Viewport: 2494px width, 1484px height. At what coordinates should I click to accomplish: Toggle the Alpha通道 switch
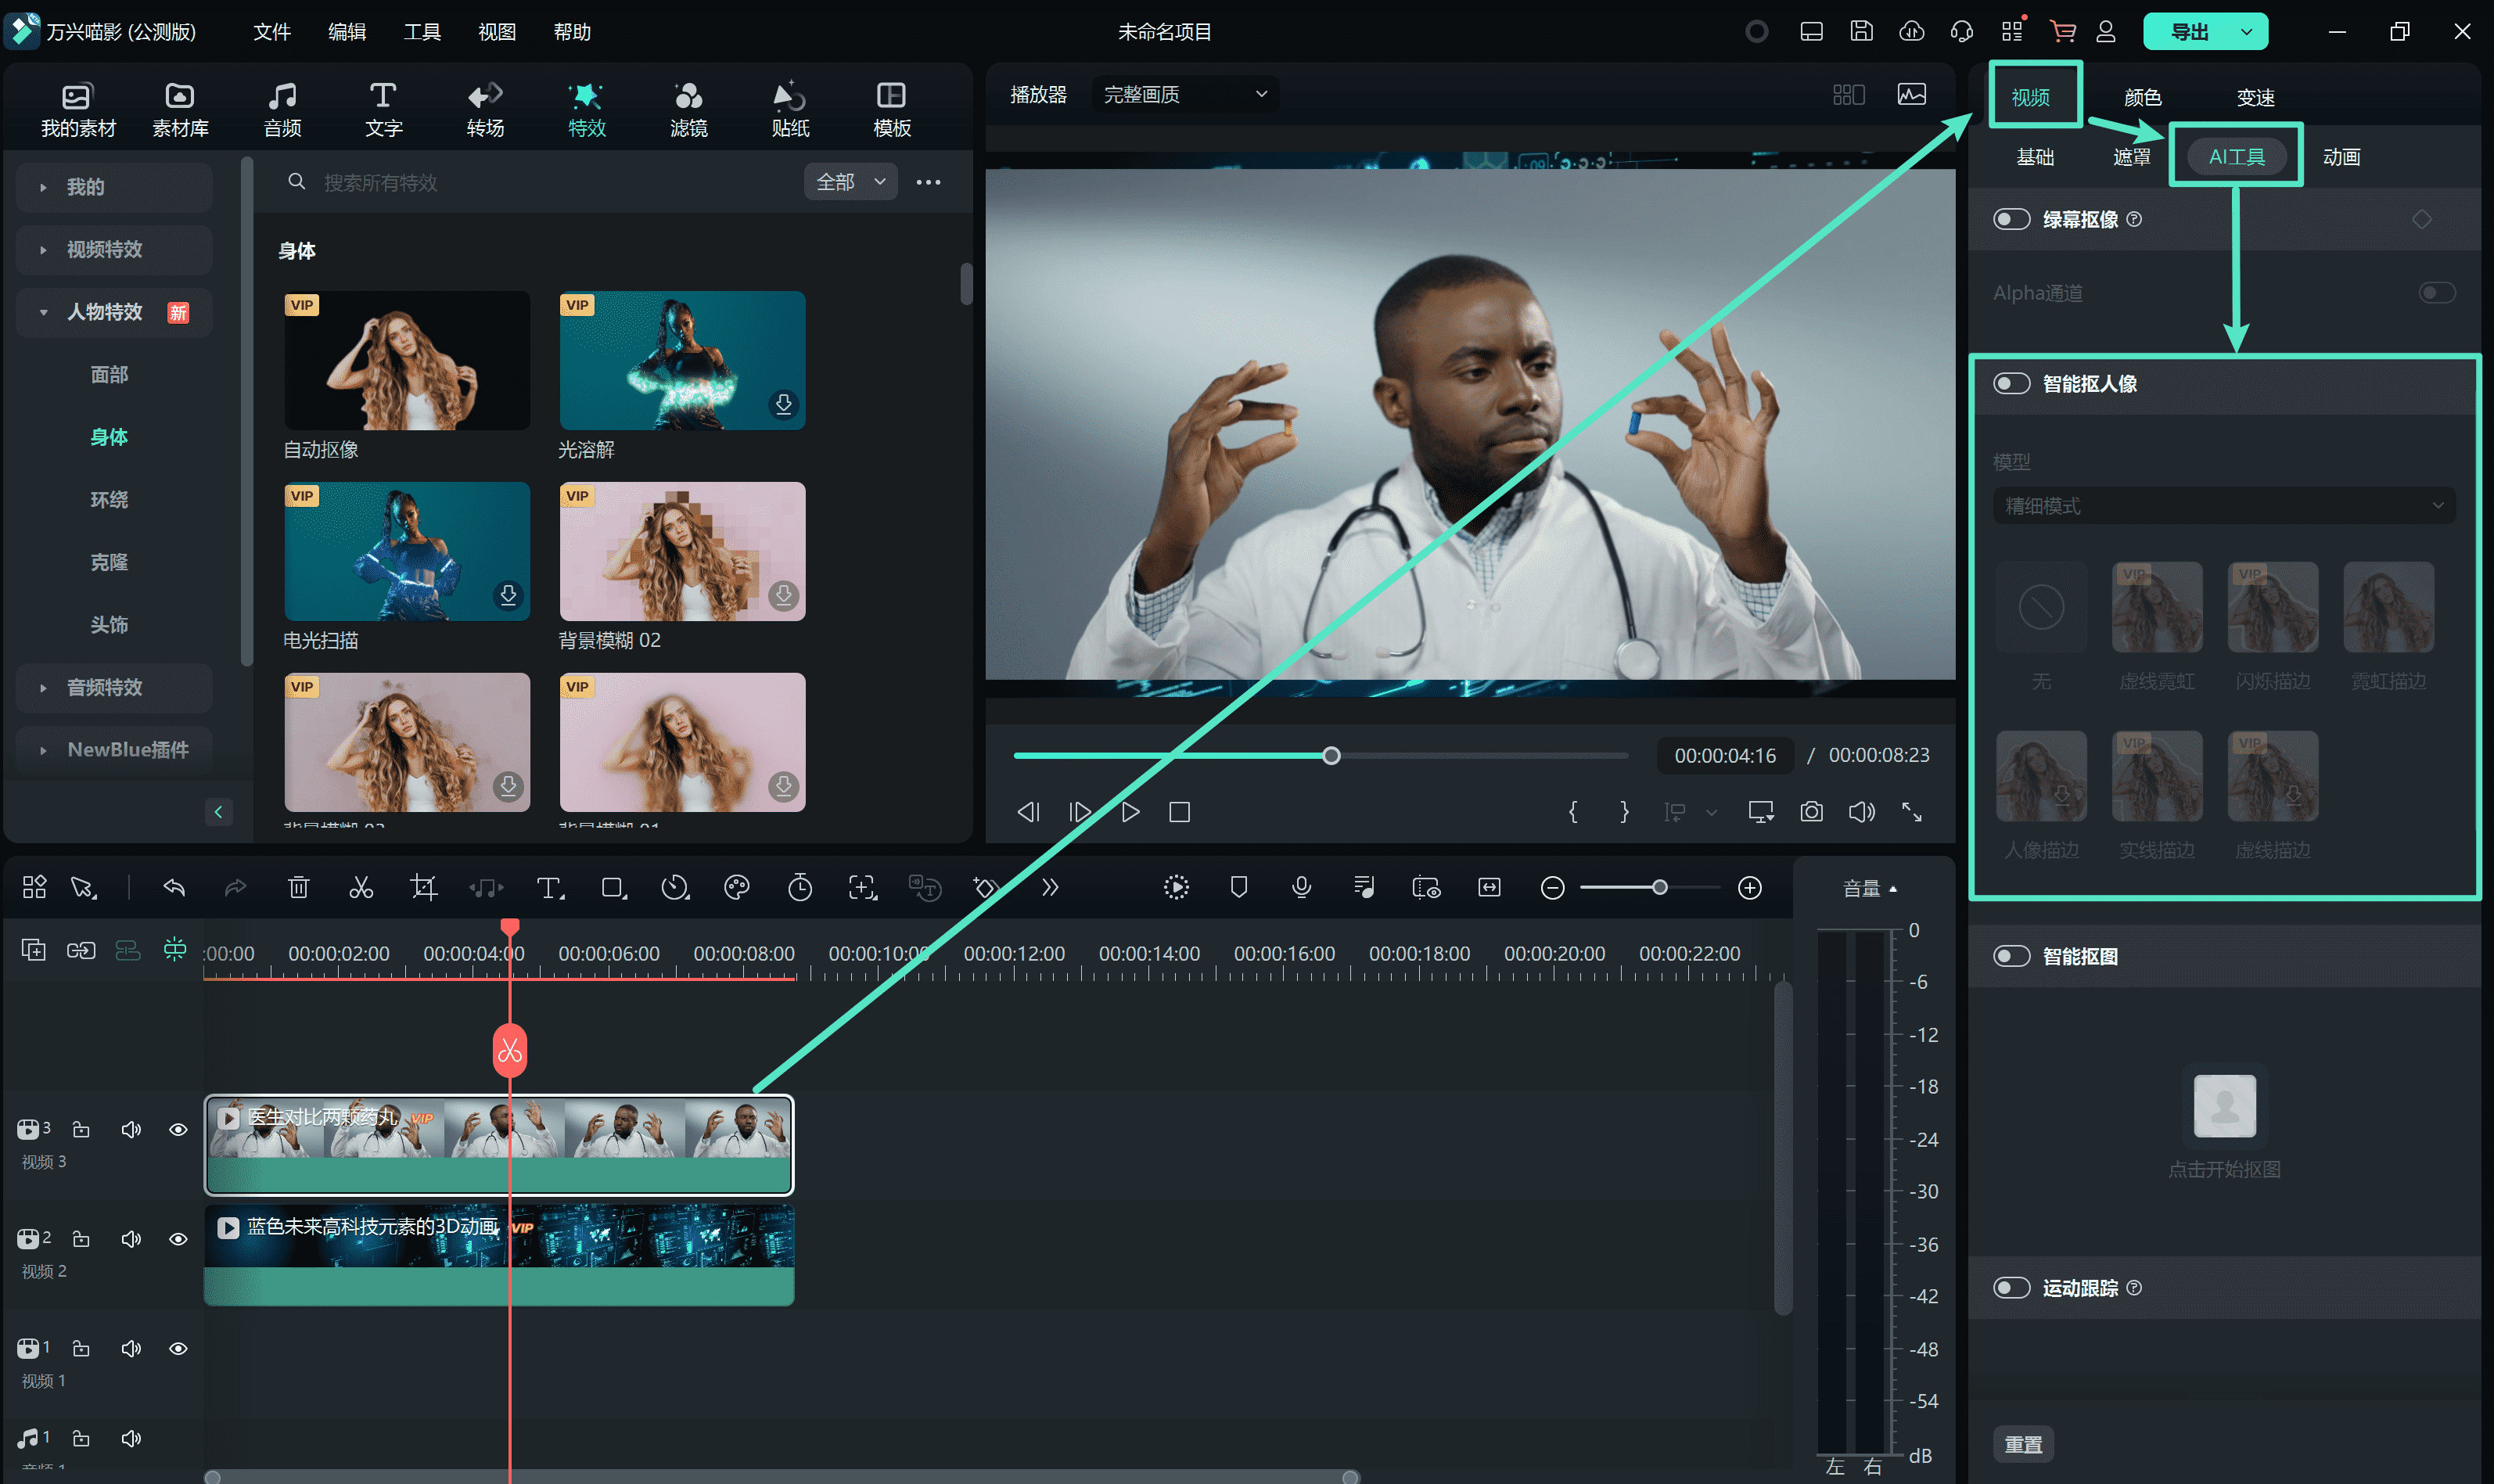click(x=2436, y=293)
